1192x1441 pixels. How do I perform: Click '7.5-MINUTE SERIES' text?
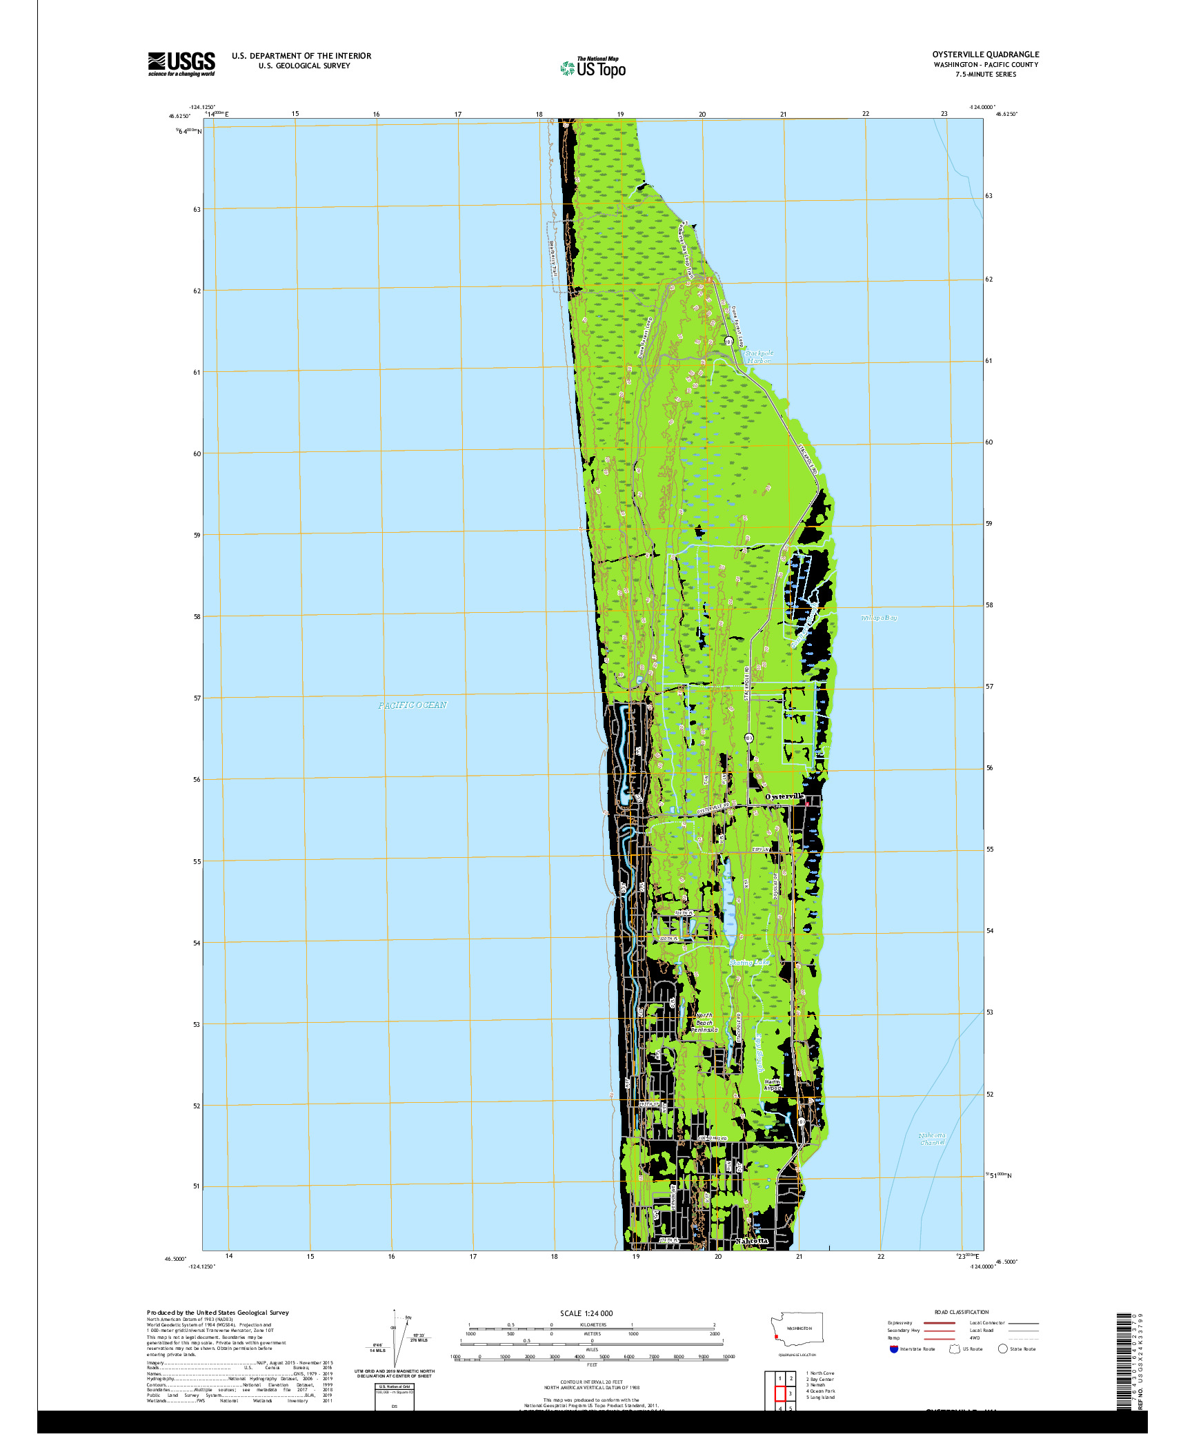click(986, 75)
